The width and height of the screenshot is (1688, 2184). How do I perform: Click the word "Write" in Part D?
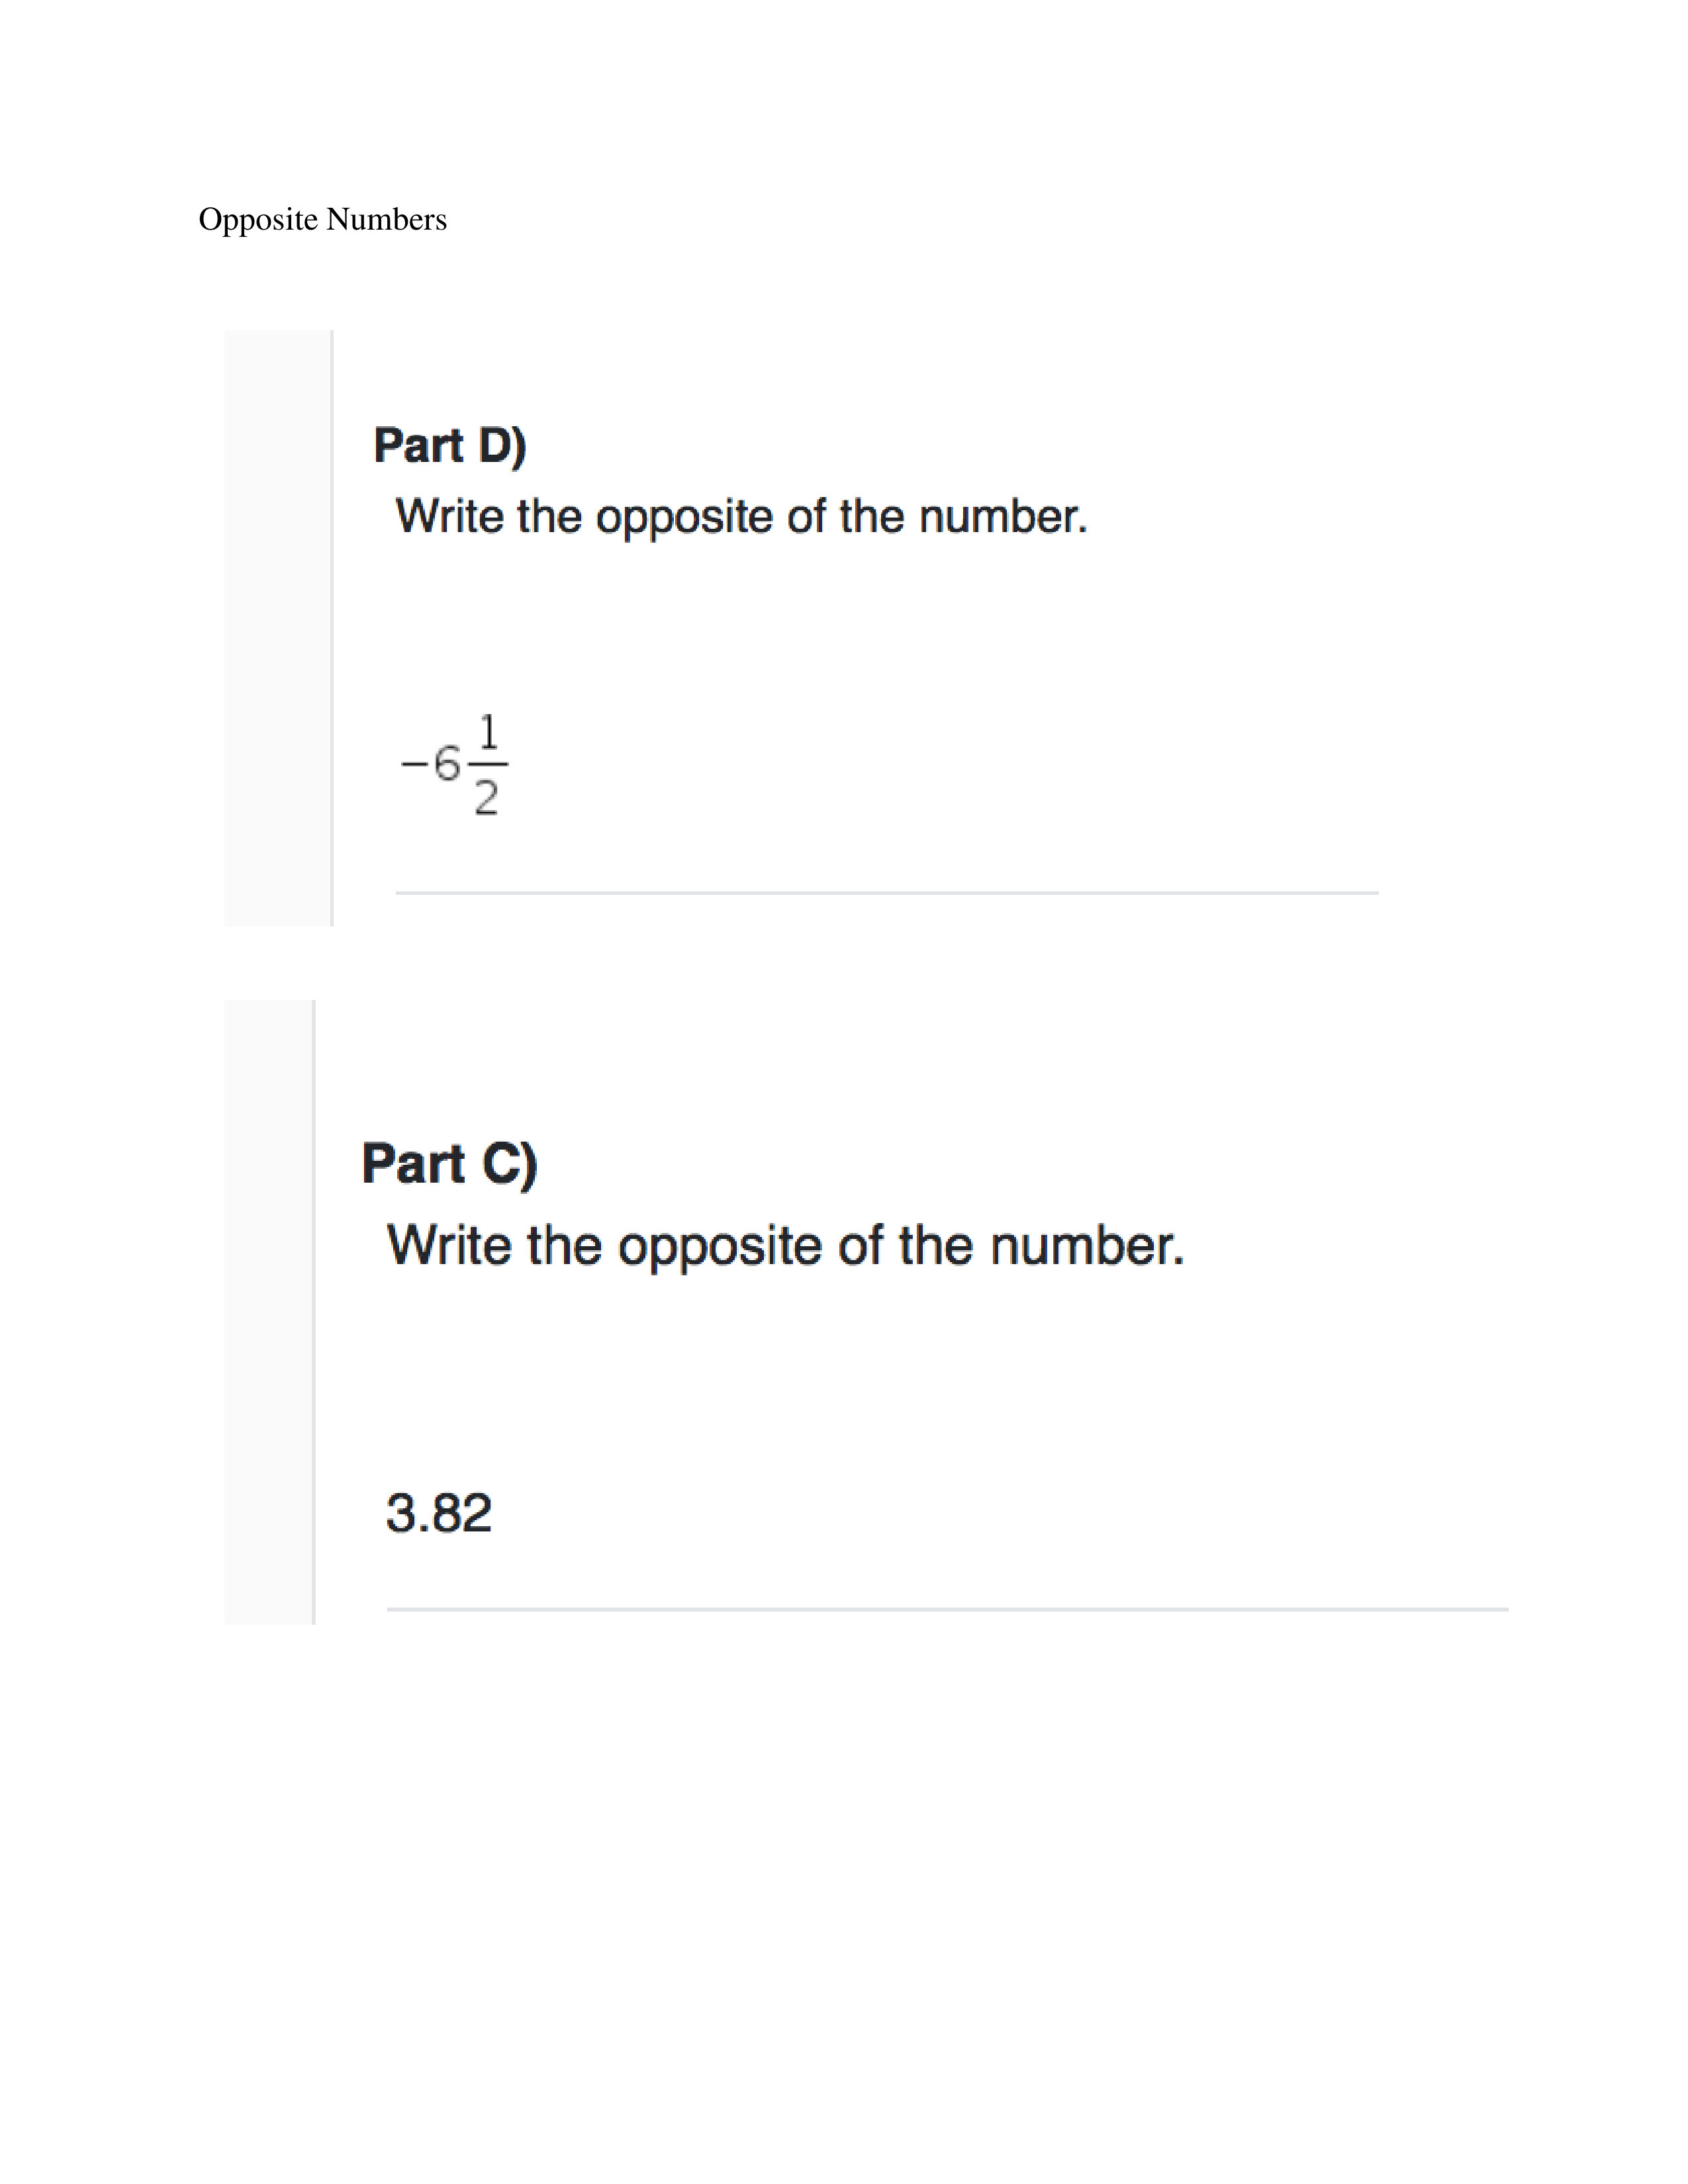(449, 517)
